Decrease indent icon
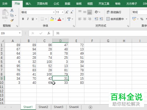The height and width of the screenshot is (110, 147). 96,19
